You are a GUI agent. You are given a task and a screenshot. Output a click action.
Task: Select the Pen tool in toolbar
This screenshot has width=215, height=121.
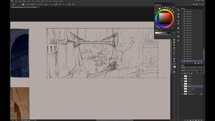coord(174,48)
